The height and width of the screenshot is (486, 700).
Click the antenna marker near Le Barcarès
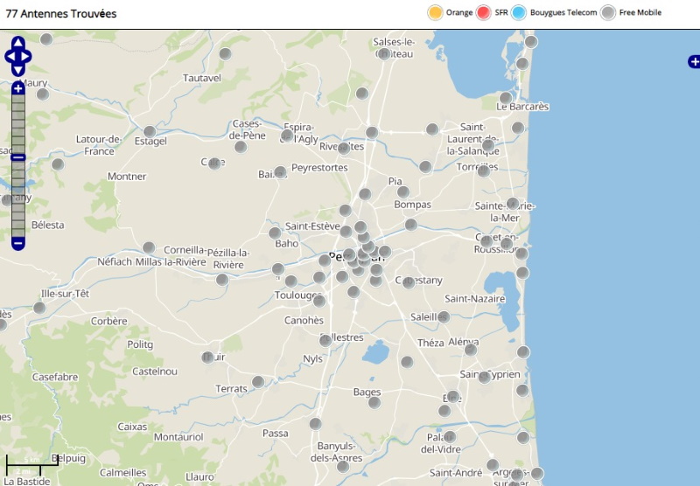click(x=505, y=98)
